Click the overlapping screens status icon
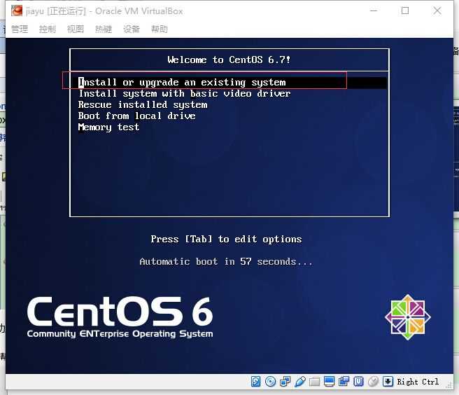This screenshot has width=459, height=395. 344,382
